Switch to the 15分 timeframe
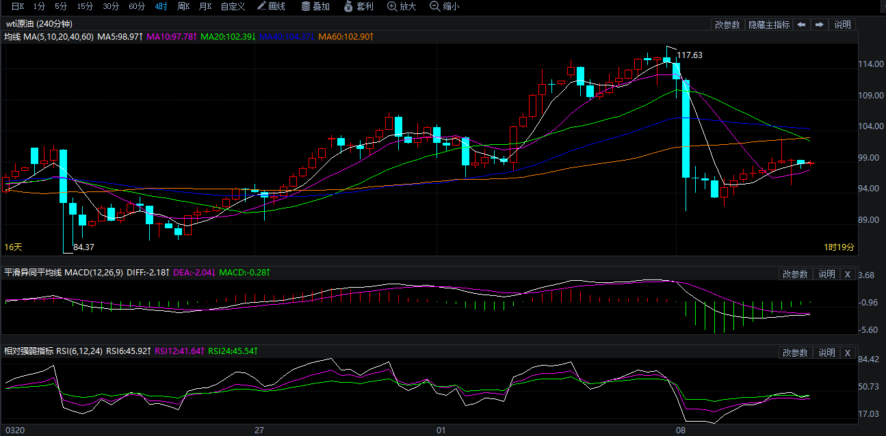Viewport: 886px width, 436px height. [x=86, y=7]
